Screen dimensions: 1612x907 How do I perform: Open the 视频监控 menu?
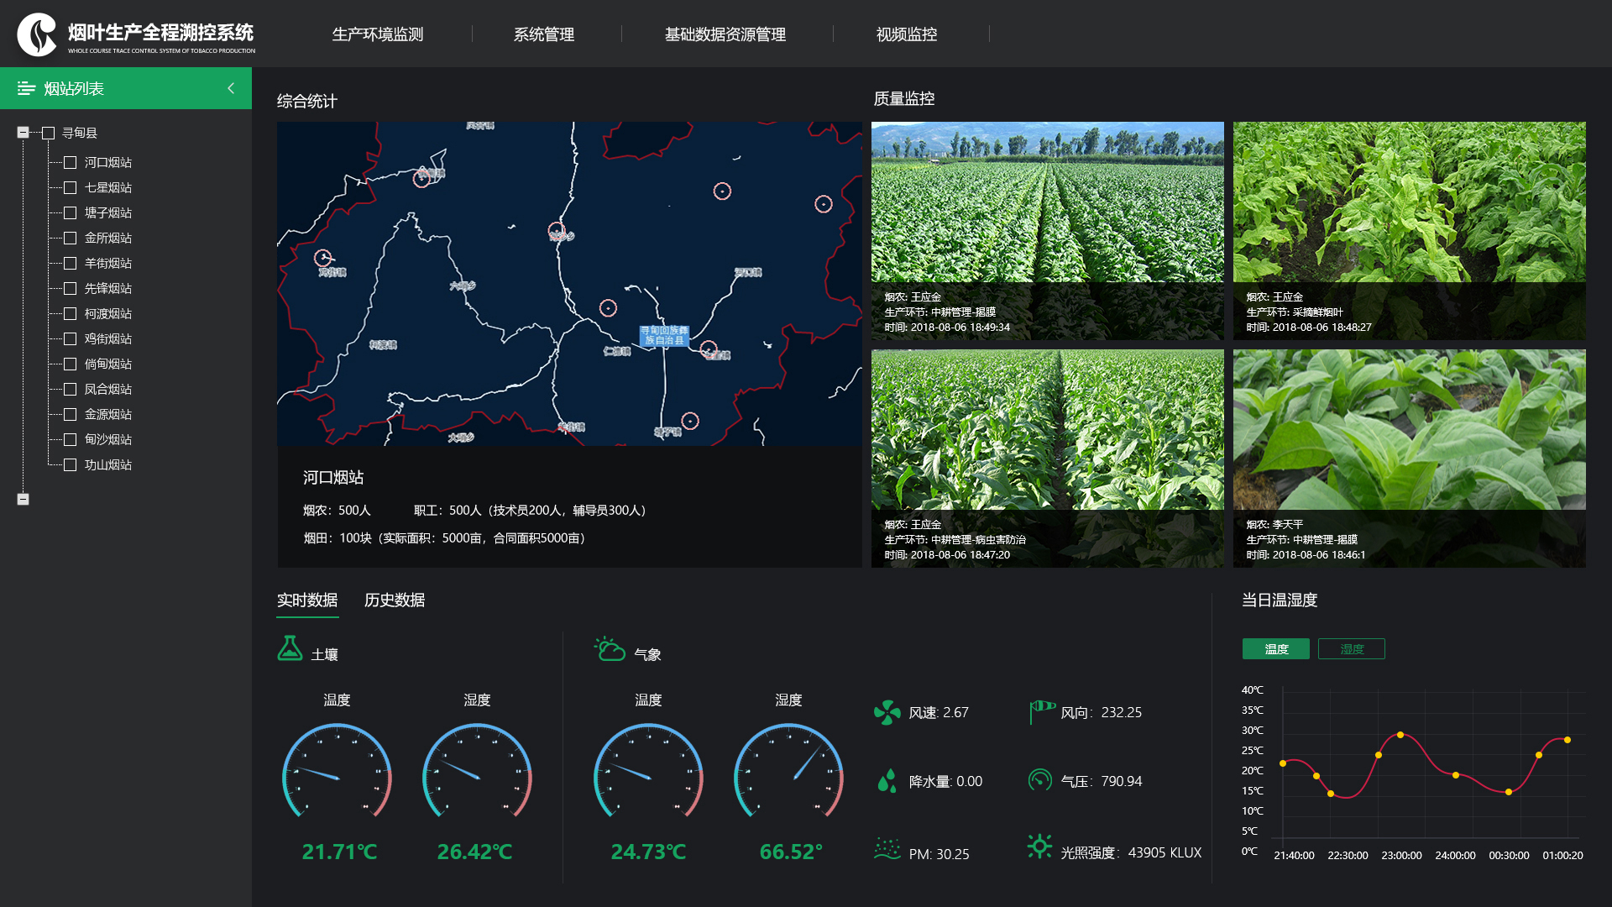click(906, 34)
